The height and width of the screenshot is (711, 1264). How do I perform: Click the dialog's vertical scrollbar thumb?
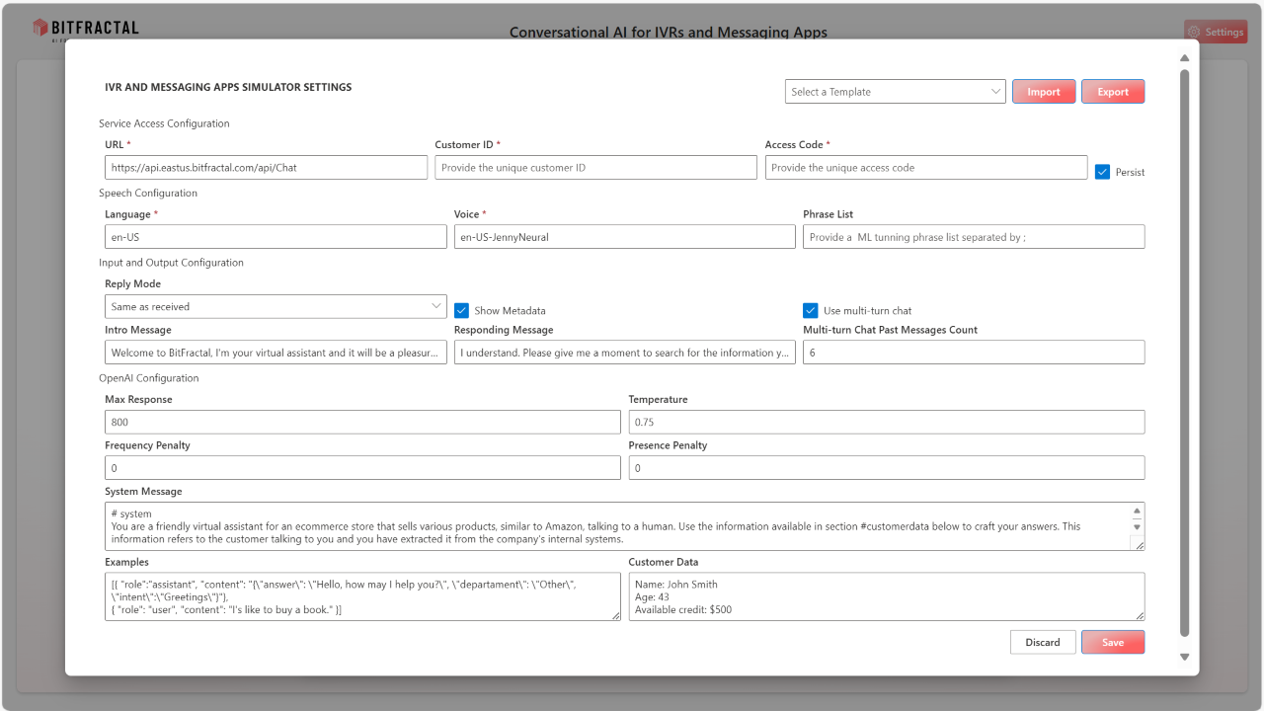click(x=1185, y=353)
